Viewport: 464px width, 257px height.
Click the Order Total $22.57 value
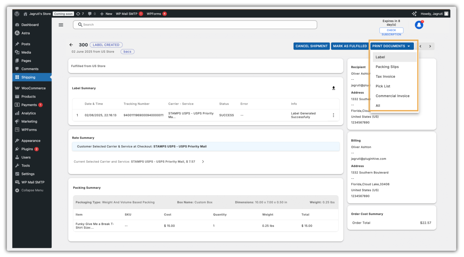426,223
